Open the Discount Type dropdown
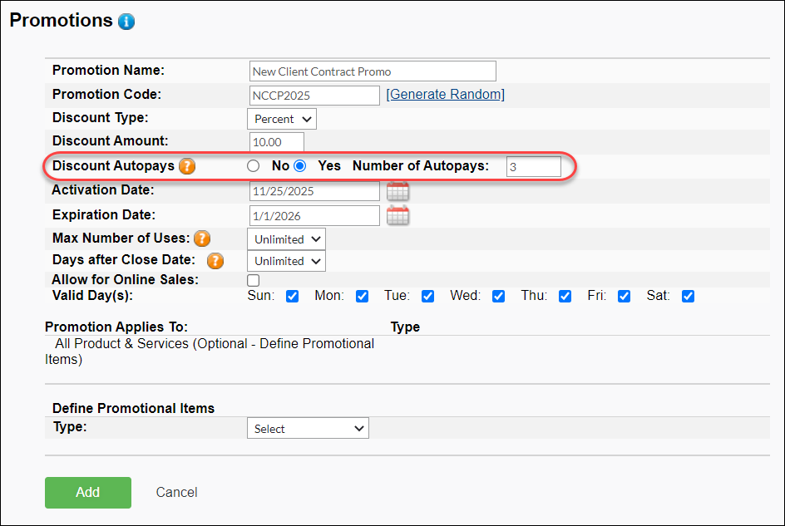The width and height of the screenshot is (785, 526). 282,119
